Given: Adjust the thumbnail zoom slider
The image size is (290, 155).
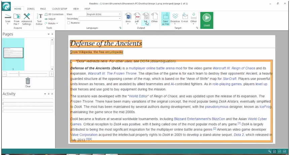Looking at the screenshot, I should pyautogui.click(x=19, y=74).
